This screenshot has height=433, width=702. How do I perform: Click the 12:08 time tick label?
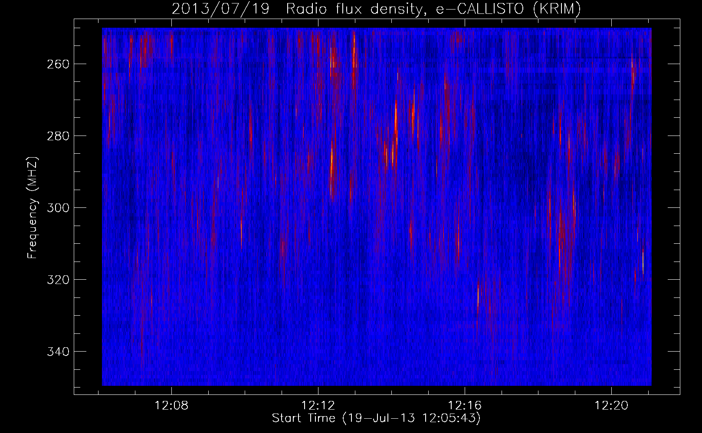click(x=172, y=406)
